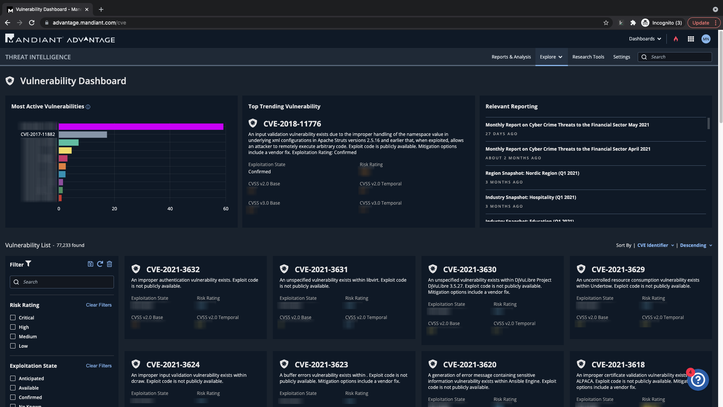Reset filters with the refresh icon

[x=100, y=264]
